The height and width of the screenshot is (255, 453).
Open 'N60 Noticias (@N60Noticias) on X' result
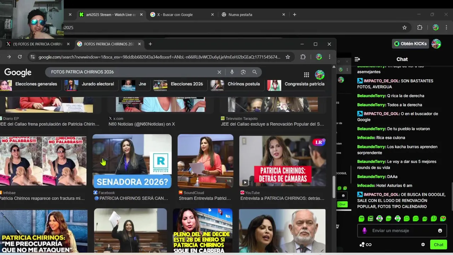click(142, 124)
